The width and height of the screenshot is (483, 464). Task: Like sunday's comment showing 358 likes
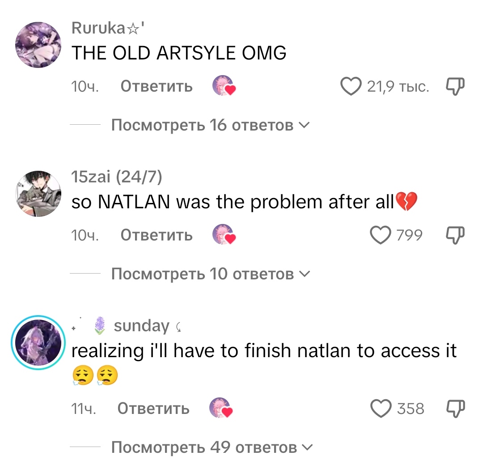tap(381, 409)
